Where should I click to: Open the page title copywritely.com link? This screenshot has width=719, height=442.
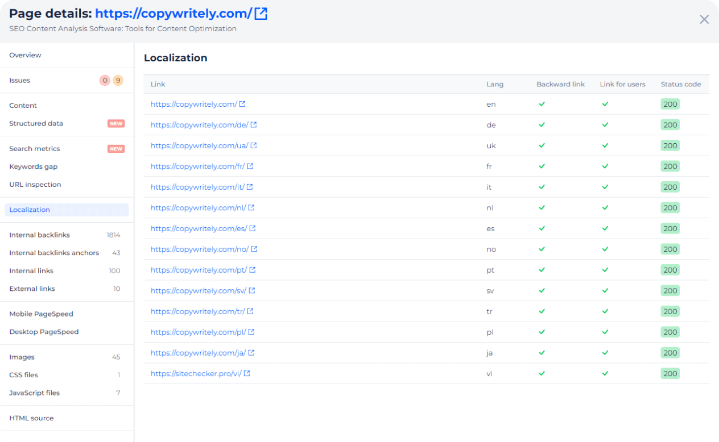click(x=173, y=14)
